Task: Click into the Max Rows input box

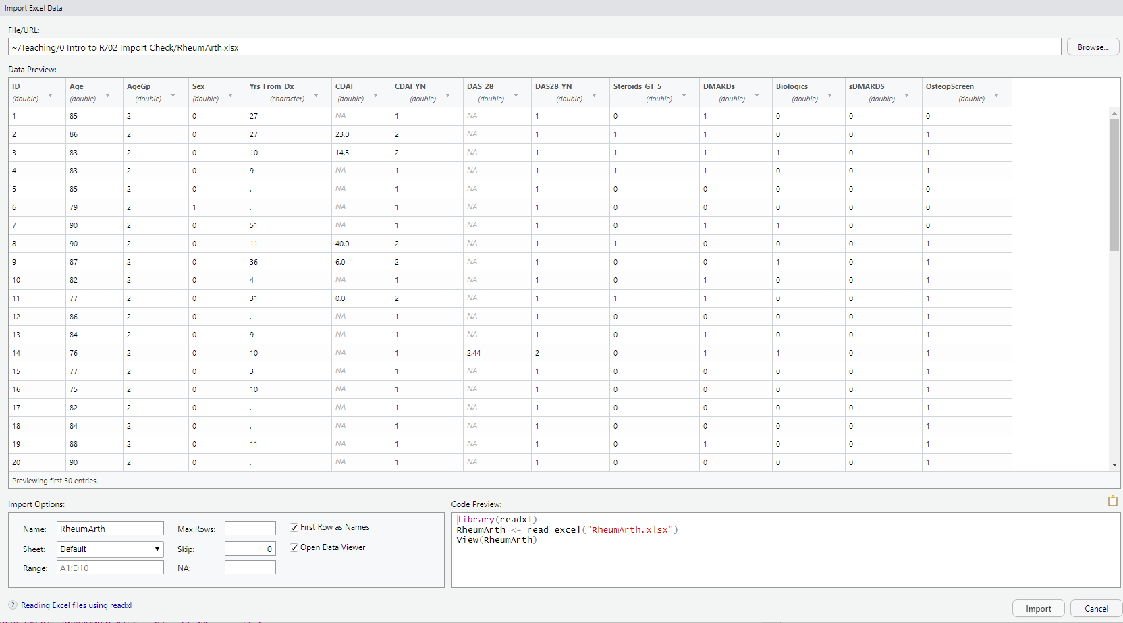Action: coord(250,529)
